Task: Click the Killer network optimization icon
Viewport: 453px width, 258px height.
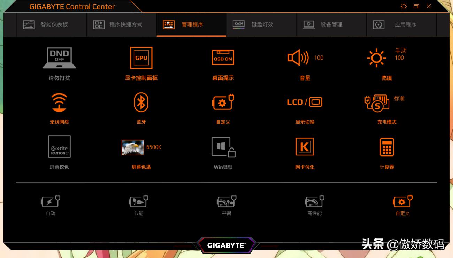Action: tap(305, 147)
